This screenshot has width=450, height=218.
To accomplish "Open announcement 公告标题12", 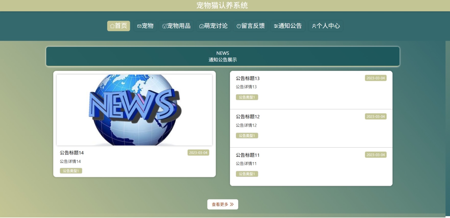I will tap(248, 117).
